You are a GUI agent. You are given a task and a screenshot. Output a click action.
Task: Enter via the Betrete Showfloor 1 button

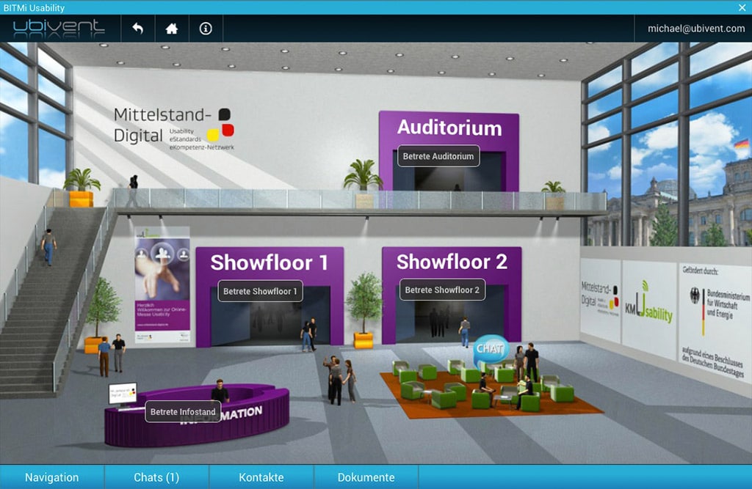tap(260, 291)
